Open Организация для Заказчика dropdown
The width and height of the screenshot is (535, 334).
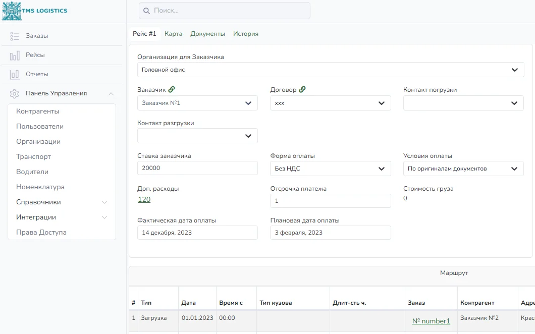(331, 70)
